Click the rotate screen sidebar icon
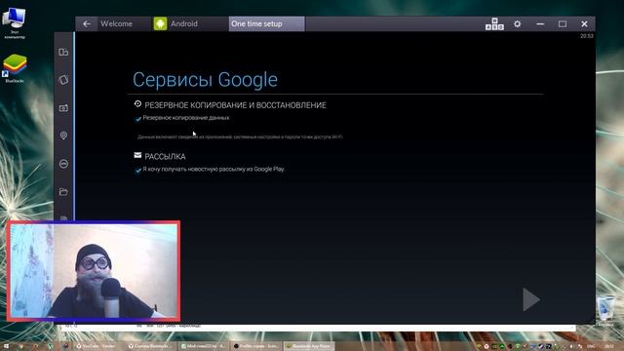This screenshot has height=351, width=624. coord(63,80)
